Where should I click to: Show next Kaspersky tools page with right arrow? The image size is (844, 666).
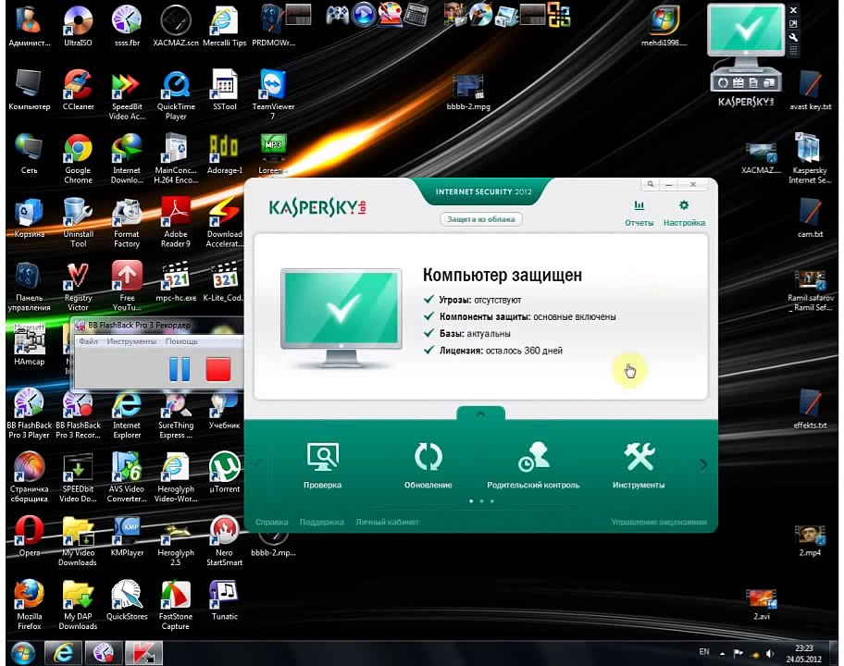click(703, 465)
